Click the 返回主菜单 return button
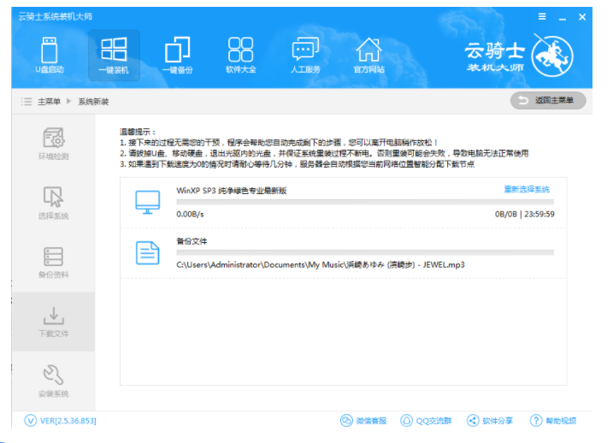 click(548, 101)
